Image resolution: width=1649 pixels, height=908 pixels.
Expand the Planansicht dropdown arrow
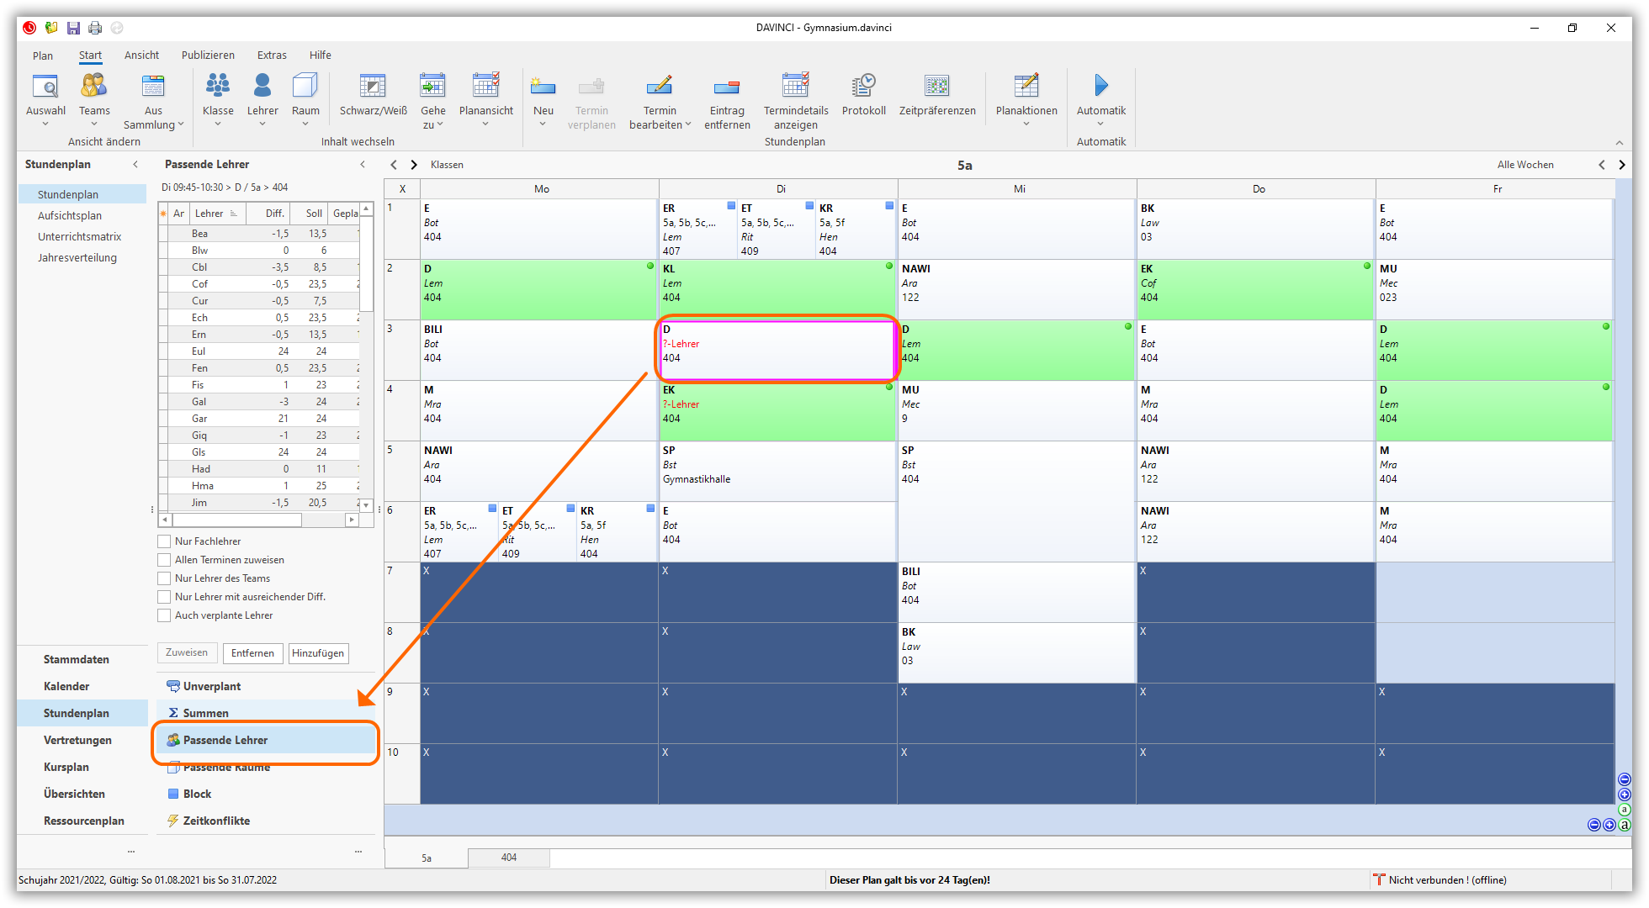click(x=485, y=125)
